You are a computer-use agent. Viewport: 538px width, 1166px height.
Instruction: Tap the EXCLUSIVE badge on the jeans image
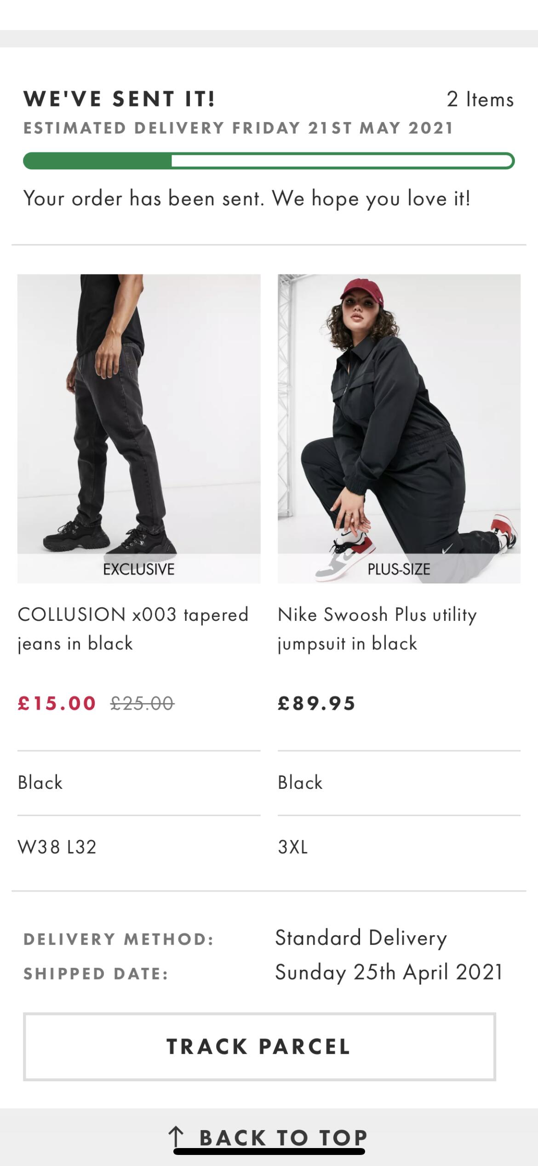[139, 569]
